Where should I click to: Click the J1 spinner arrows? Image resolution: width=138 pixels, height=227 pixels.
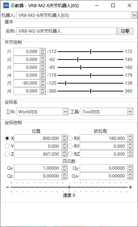(x=43, y=52)
